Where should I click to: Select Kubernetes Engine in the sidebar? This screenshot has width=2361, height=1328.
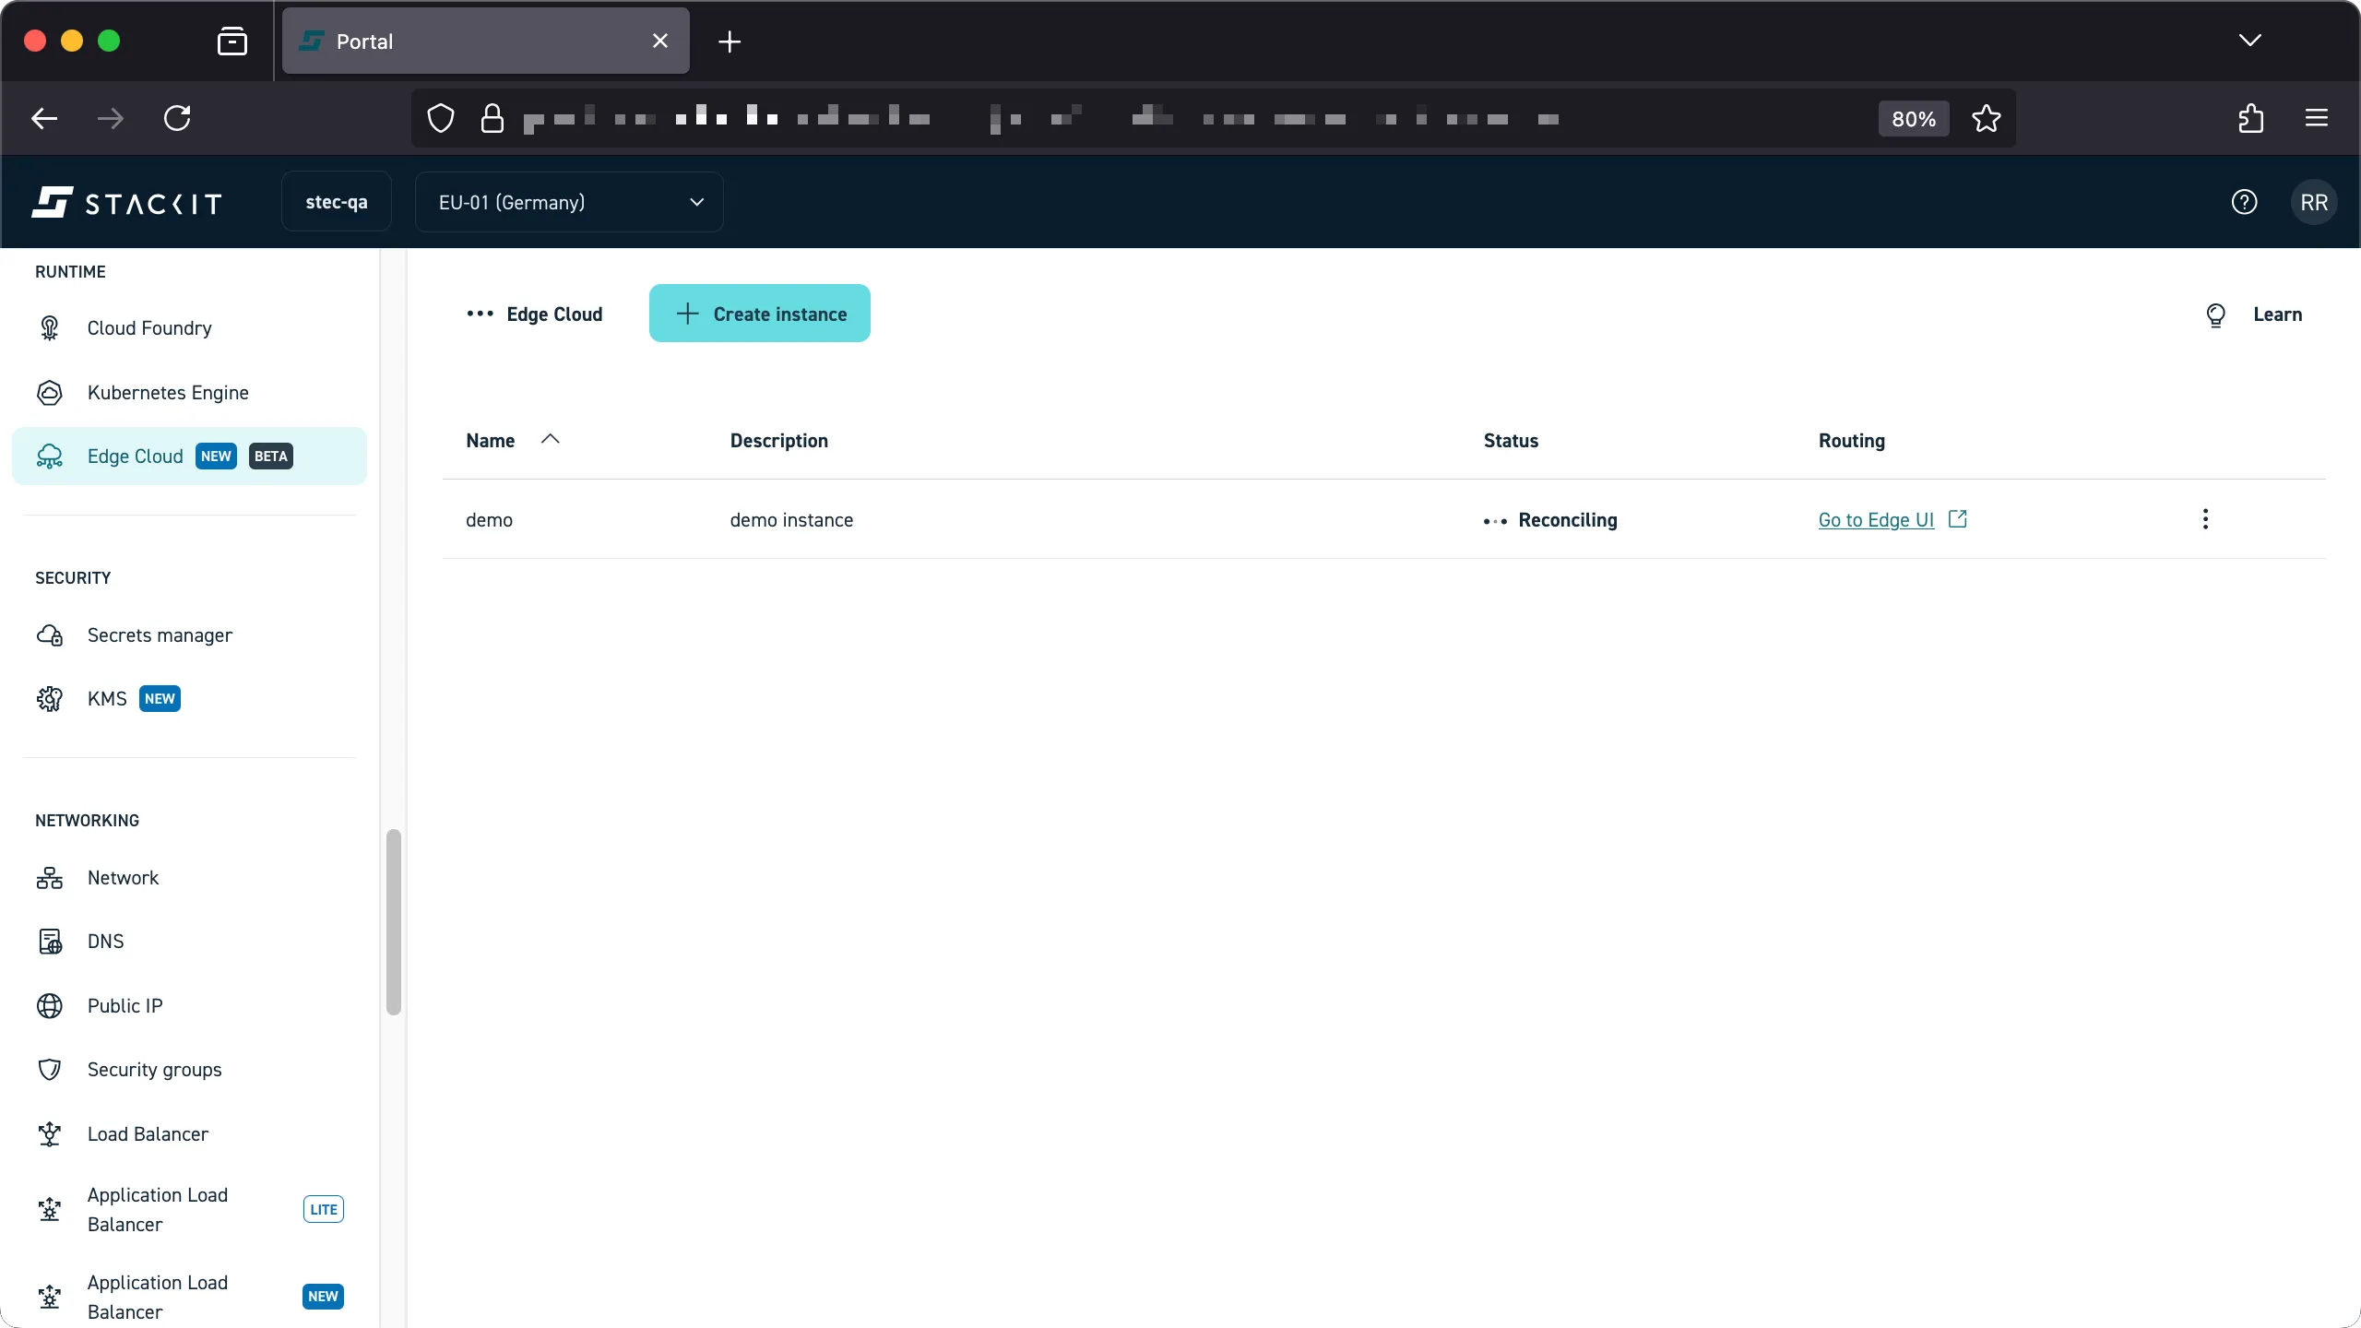[x=168, y=392]
